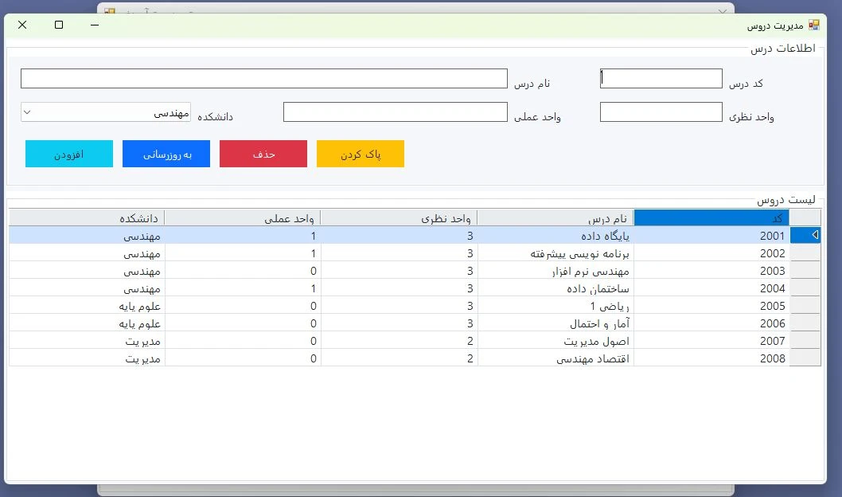Viewport: 842px width, 497px height.
Task: Click the نام درس text field
Action: (263, 78)
